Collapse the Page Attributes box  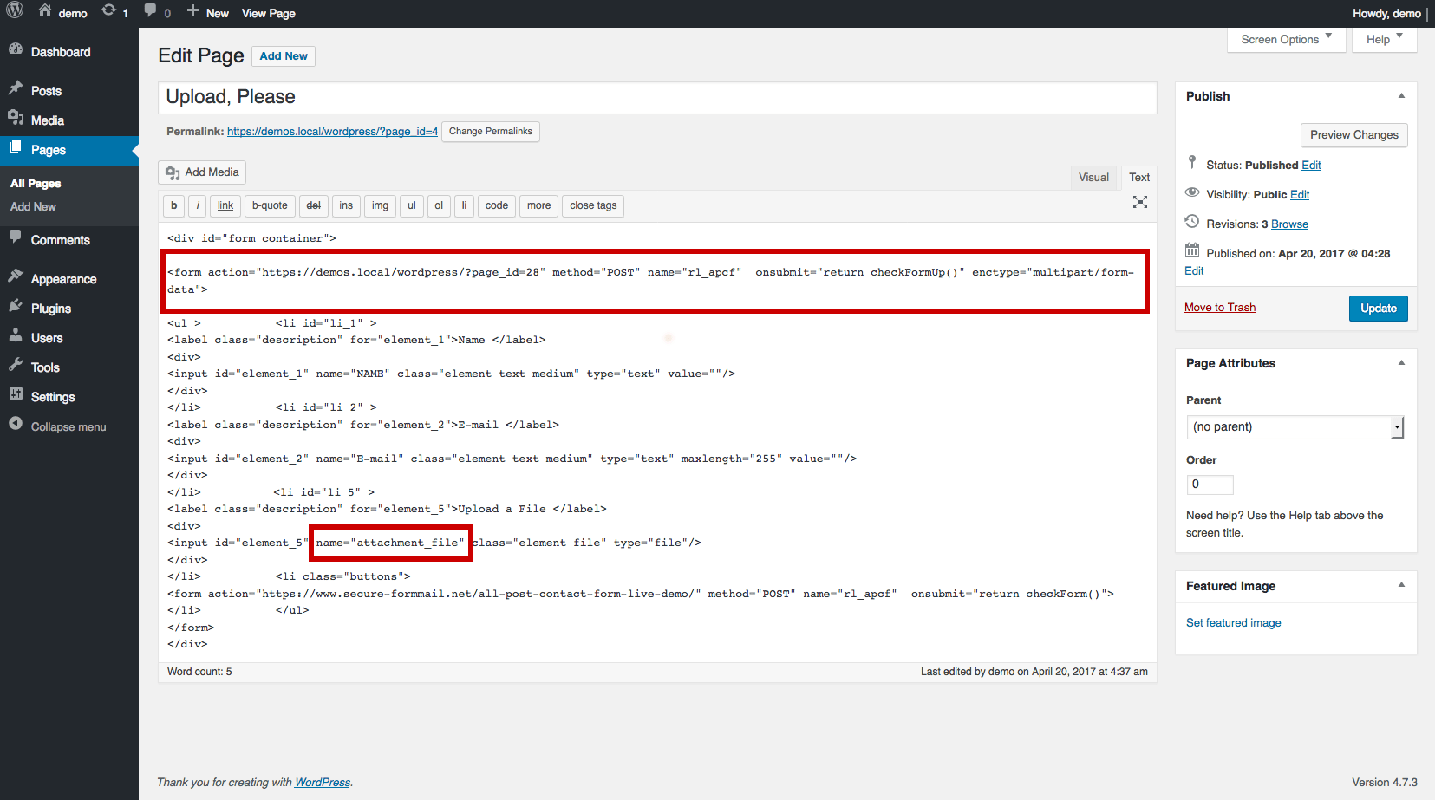(x=1401, y=363)
